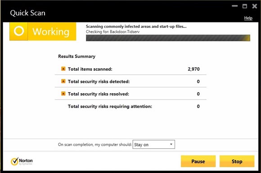
Task: Click the Checking for Backdoor.Tidserv status text
Action: 112,32
